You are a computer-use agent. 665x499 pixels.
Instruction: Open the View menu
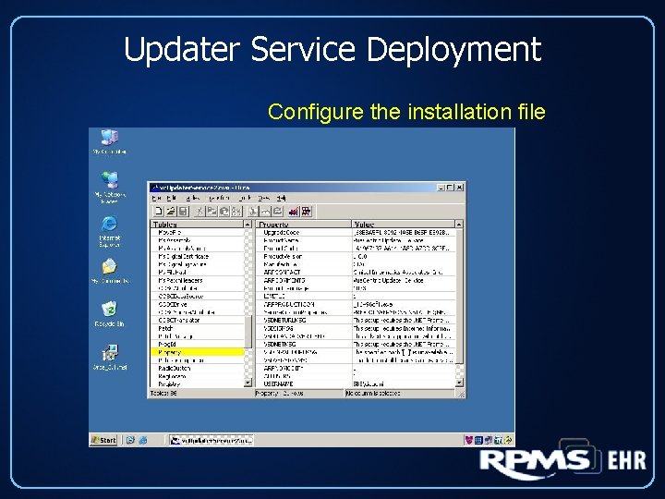(x=264, y=198)
